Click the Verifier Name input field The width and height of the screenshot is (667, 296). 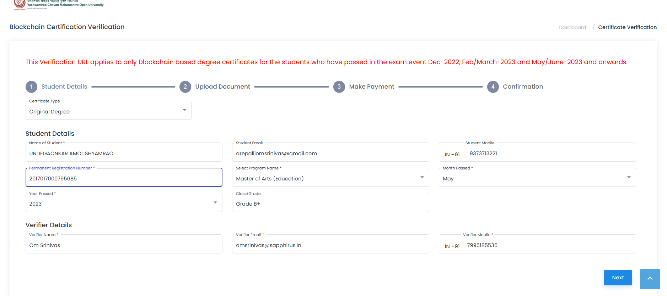[x=124, y=245]
